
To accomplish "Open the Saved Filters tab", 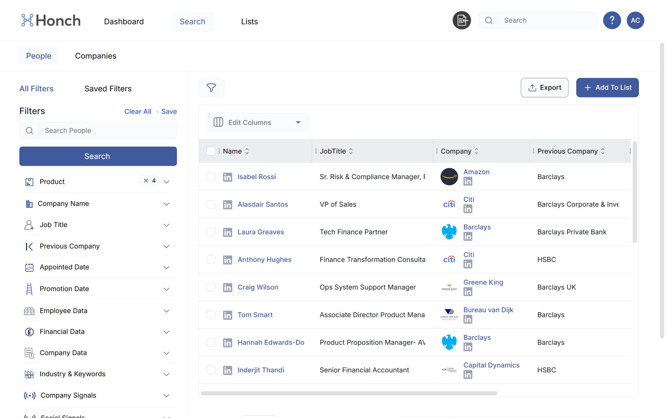I will coord(108,88).
